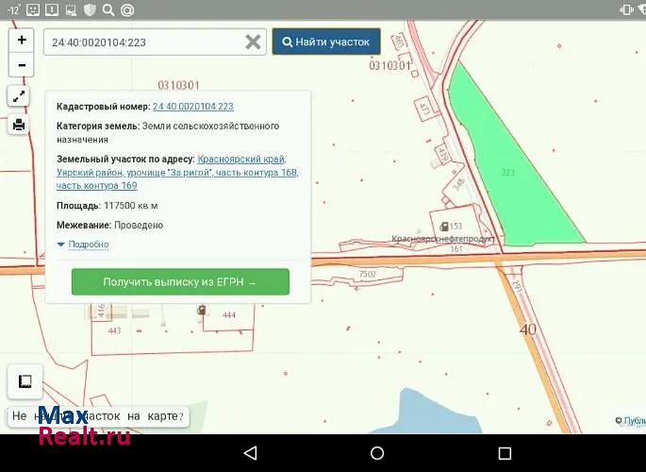This screenshot has height=472, width=646.
Task: Click 'Найти участок' search button
Action: 326,42
